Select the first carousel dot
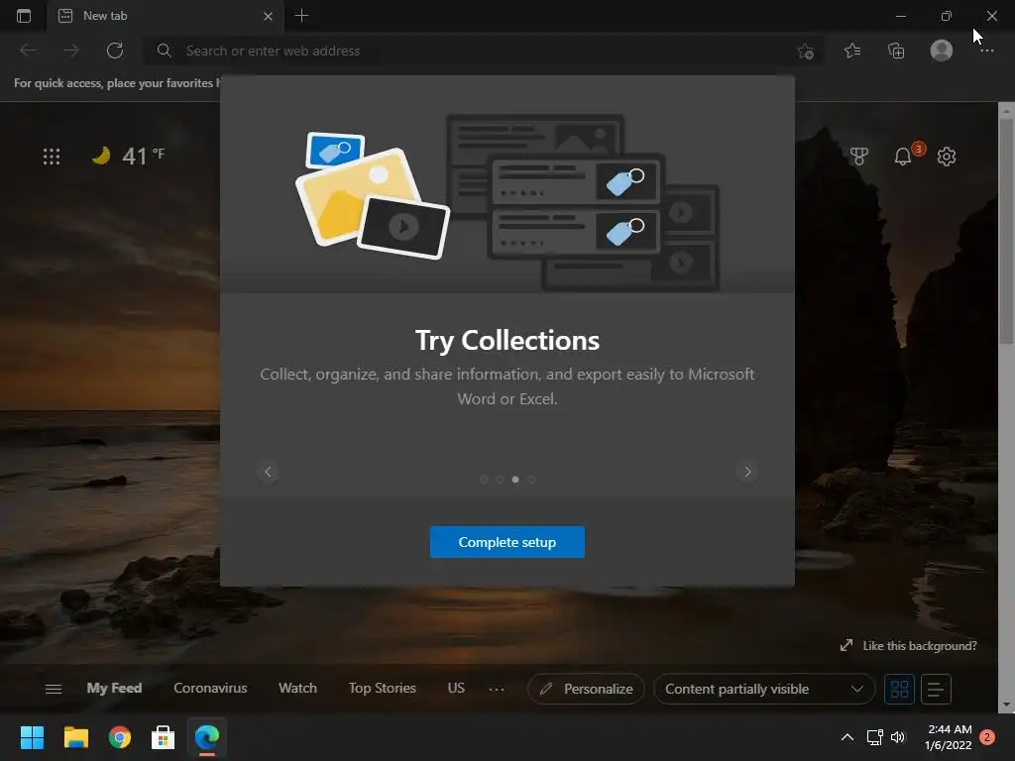 (x=484, y=480)
